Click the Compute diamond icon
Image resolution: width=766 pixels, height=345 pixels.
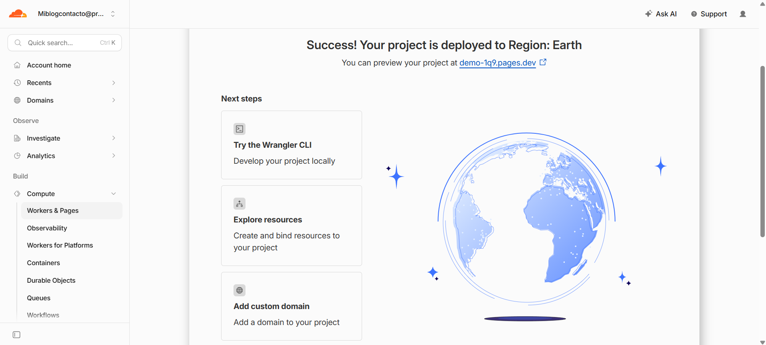17,194
